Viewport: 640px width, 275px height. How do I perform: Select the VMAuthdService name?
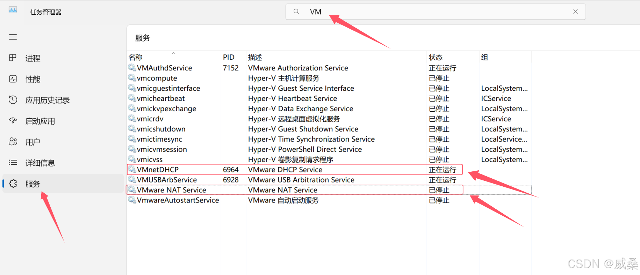pos(165,68)
